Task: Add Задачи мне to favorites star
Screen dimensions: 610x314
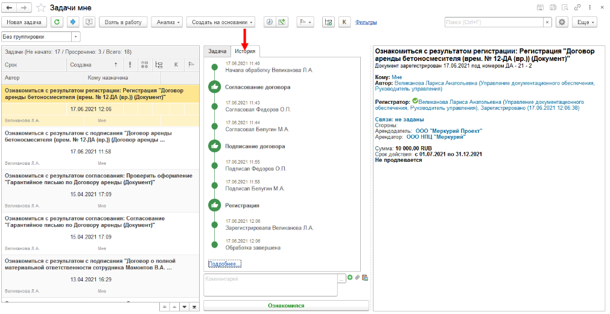Action: coord(40,8)
